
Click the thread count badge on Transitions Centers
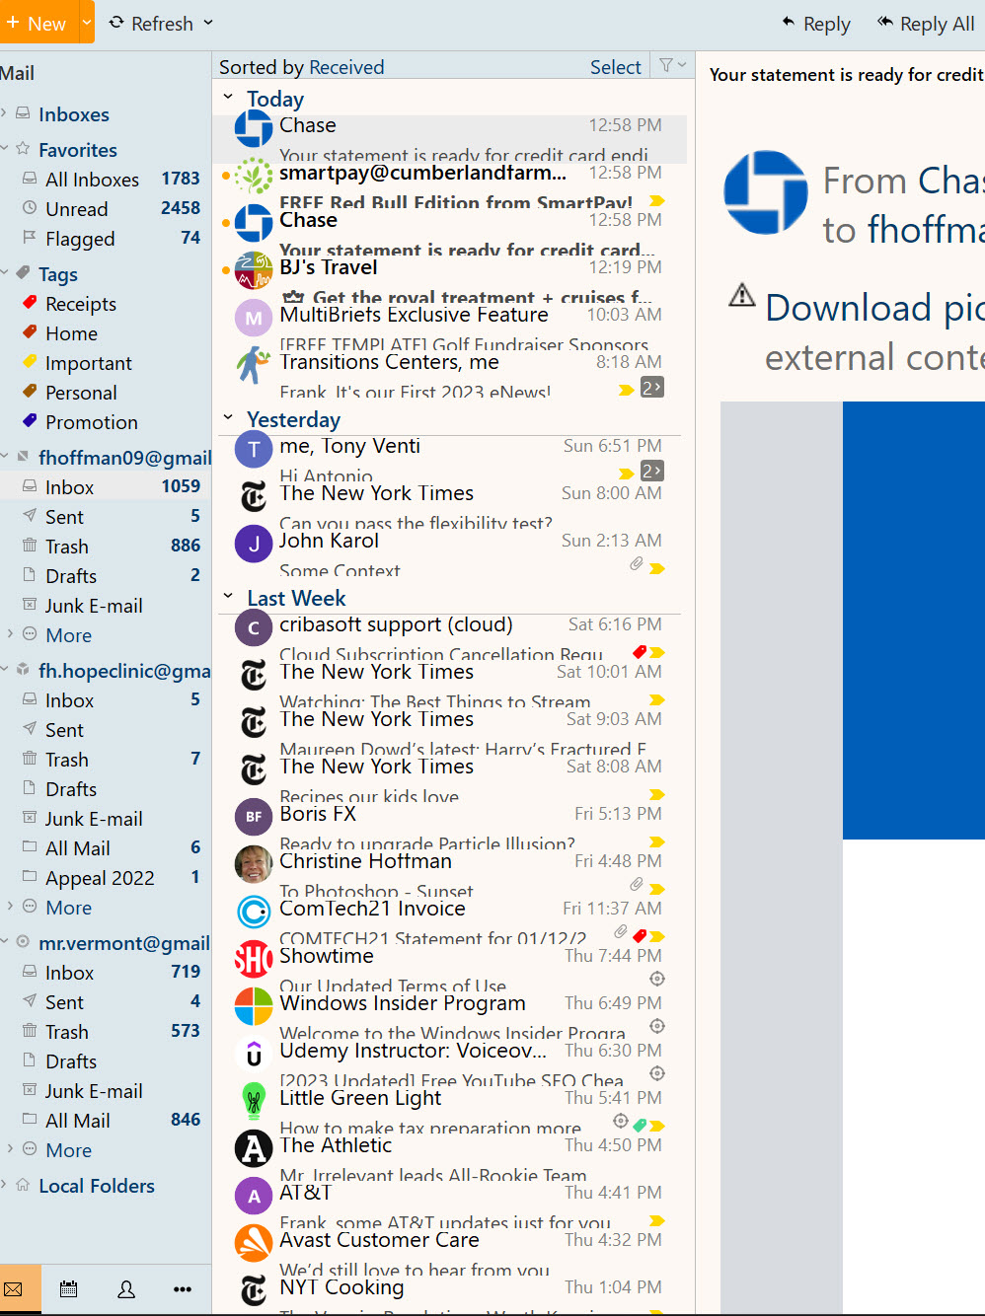[x=652, y=388]
